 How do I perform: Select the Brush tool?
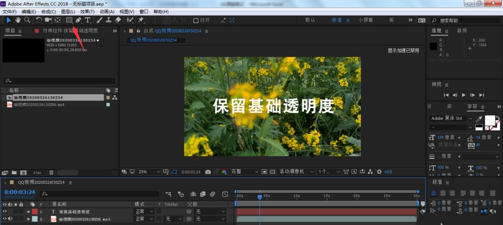pyautogui.click(x=100, y=20)
